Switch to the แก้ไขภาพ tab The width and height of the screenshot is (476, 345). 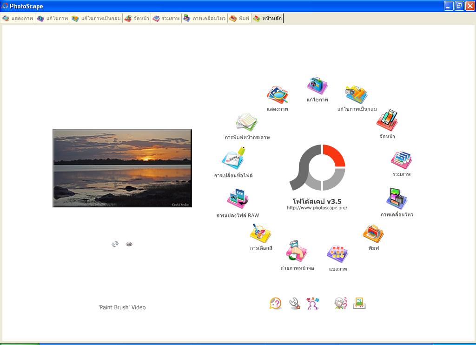53,18
